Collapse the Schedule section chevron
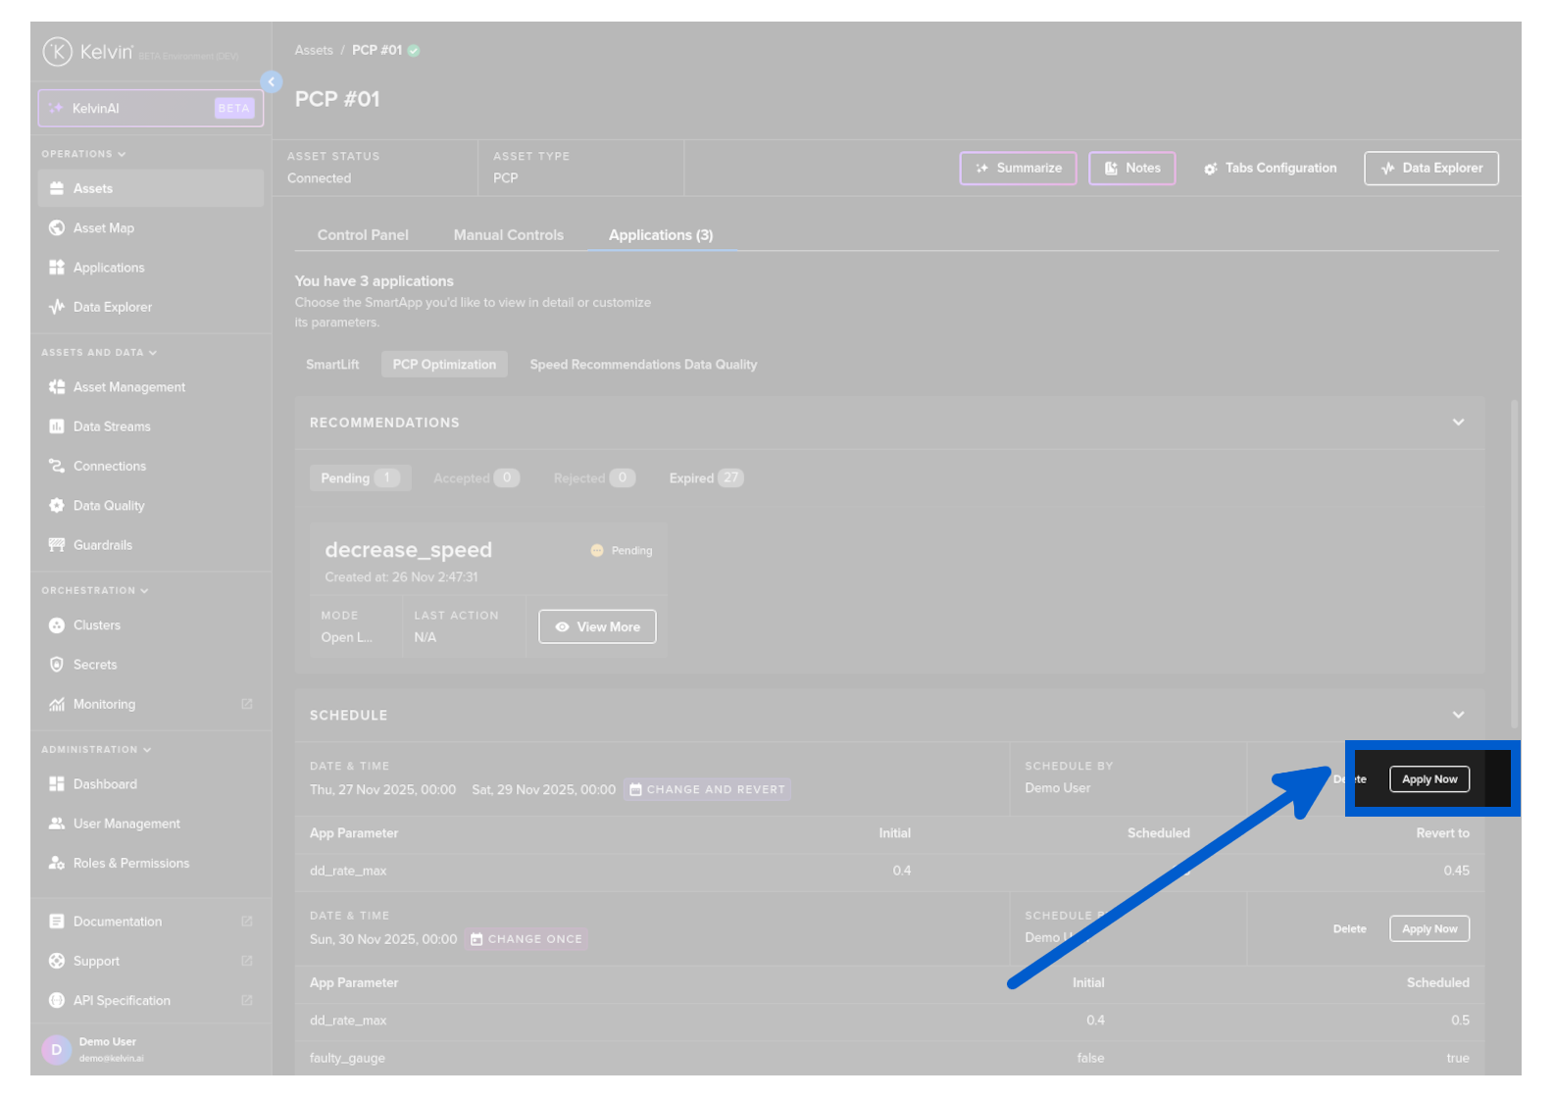The height and width of the screenshot is (1098, 1553). (1458, 715)
